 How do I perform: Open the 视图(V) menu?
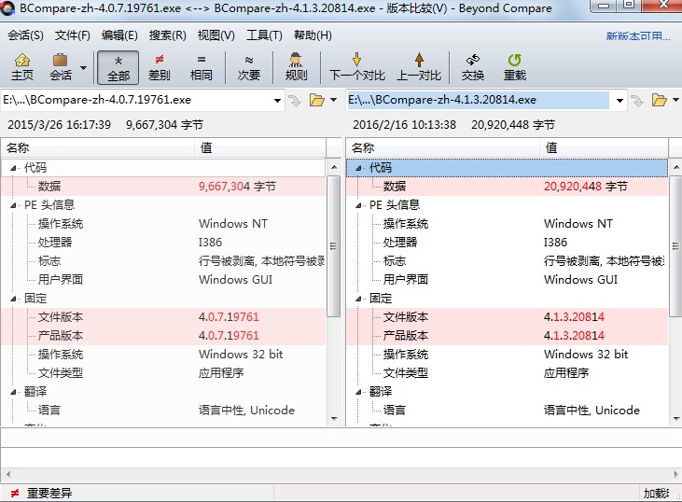(216, 35)
